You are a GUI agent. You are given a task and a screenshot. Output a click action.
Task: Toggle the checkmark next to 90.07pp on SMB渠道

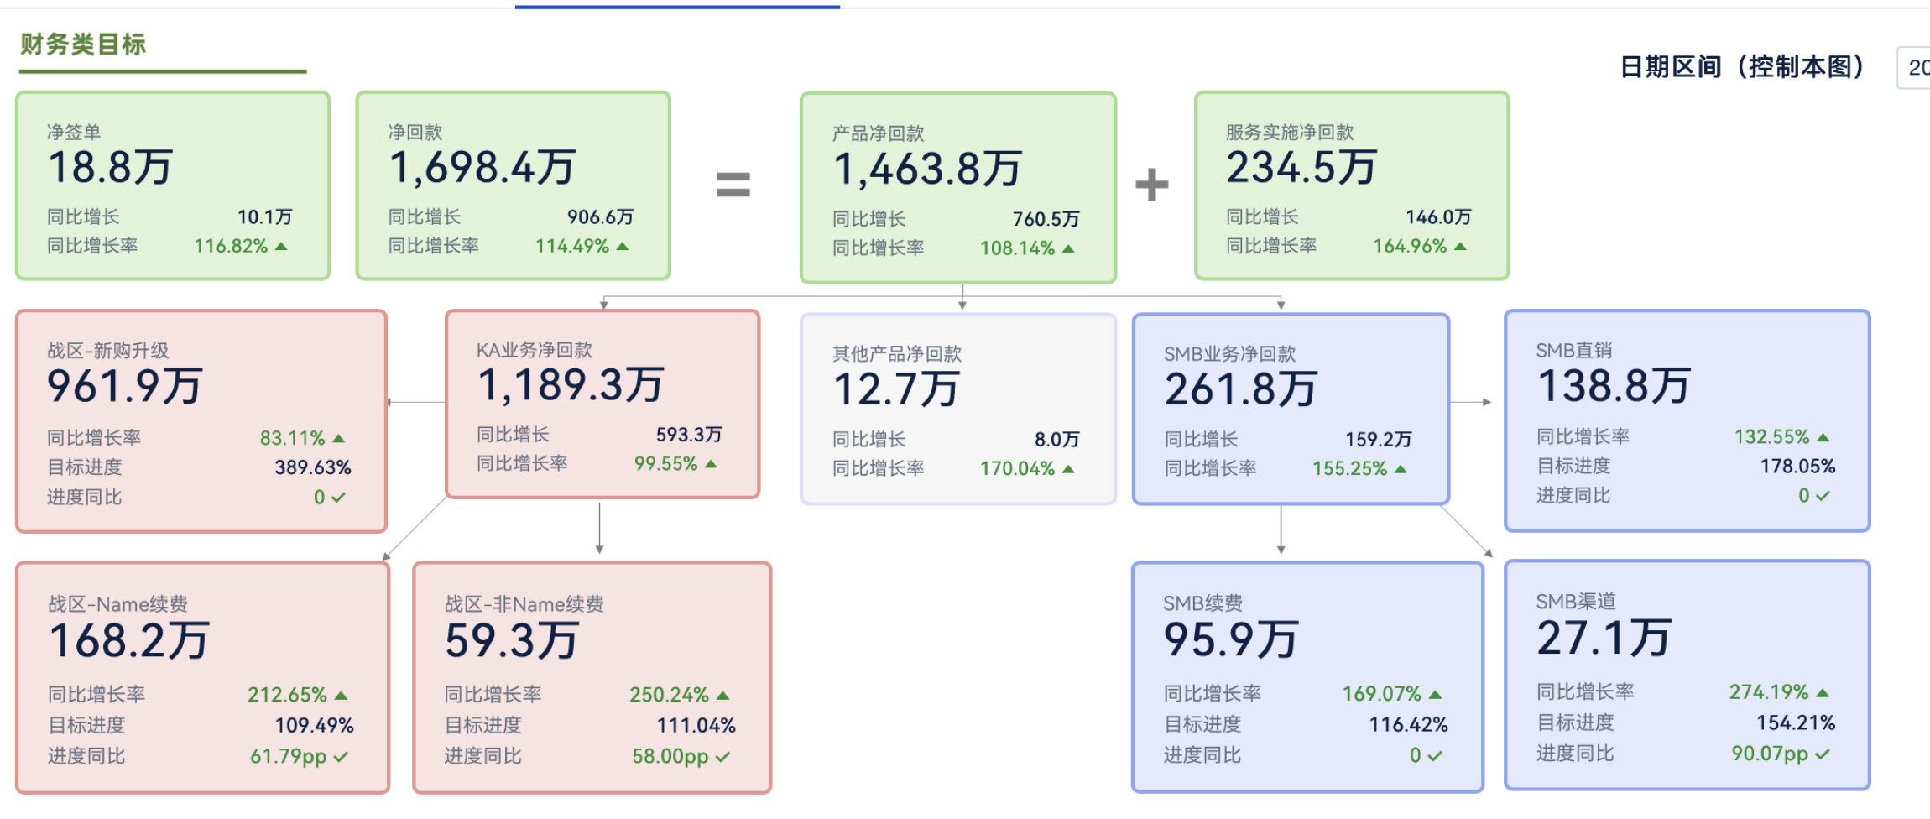pyautogui.click(x=1824, y=754)
